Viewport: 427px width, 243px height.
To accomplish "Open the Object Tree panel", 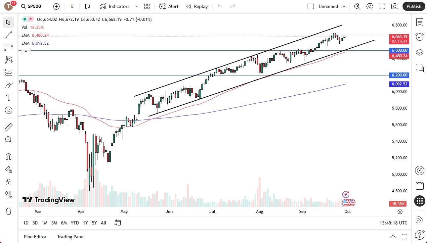I will point(419,52).
